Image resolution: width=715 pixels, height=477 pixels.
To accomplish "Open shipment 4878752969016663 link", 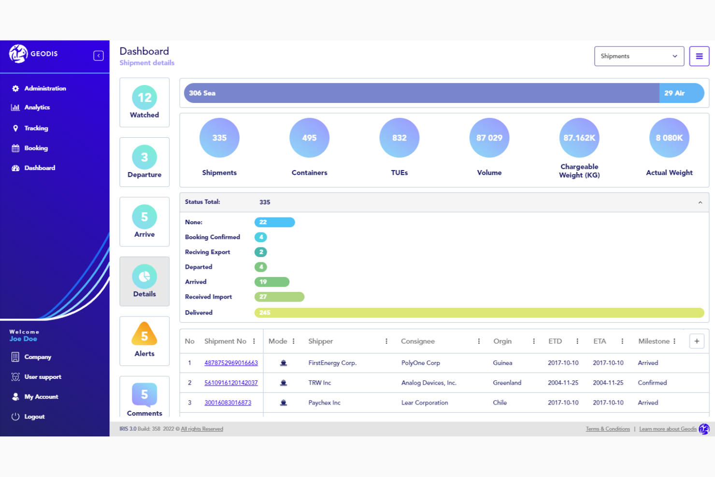I will click(231, 363).
